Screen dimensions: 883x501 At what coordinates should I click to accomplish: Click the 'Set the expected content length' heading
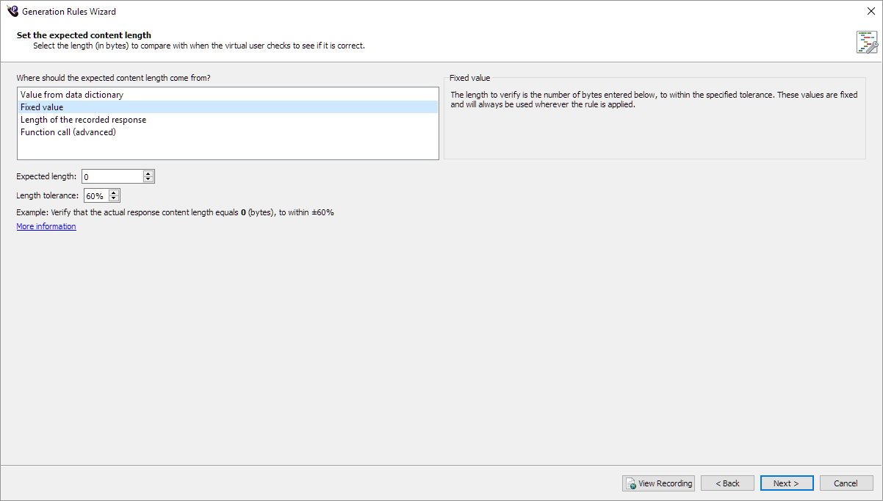tap(84, 35)
